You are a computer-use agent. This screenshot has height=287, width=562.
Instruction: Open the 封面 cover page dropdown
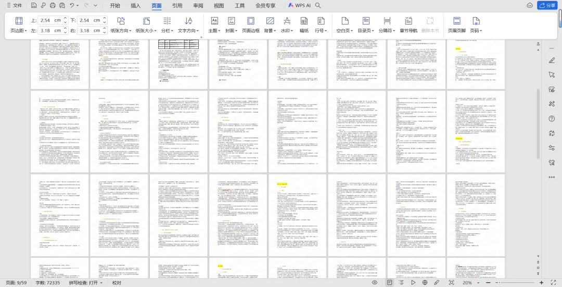tap(232, 25)
